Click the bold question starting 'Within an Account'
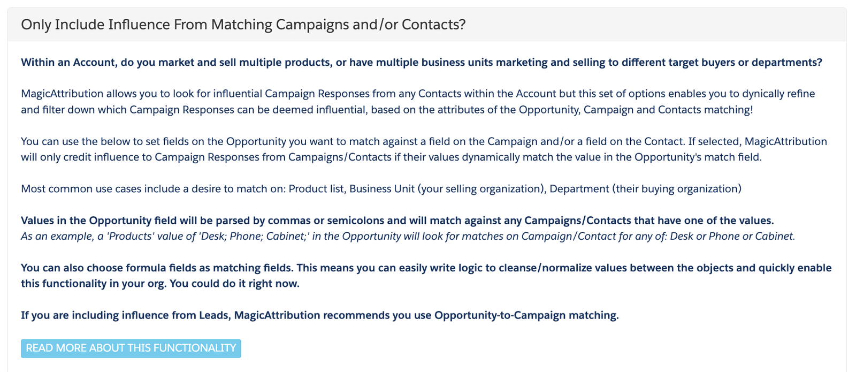Image resolution: width=856 pixels, height=372 pixels. tap(422, 63)
